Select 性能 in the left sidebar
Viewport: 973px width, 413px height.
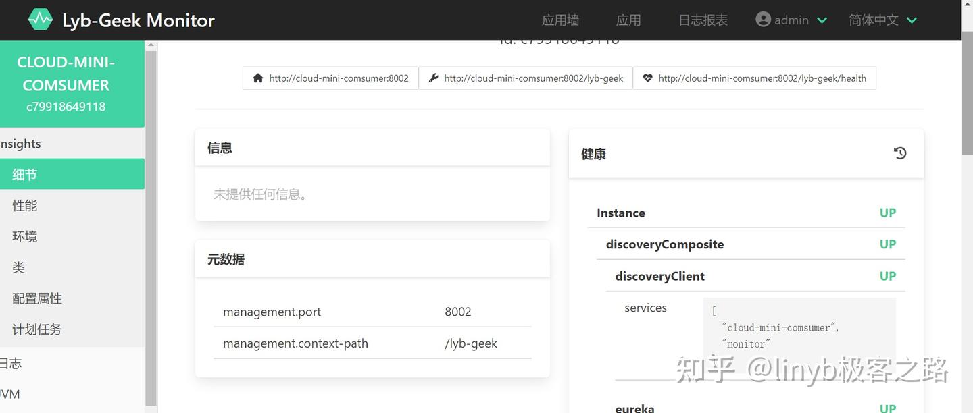(x=24, y=205)
